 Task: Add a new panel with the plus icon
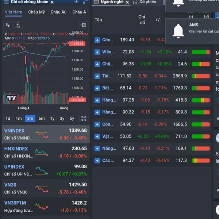coord(76,2)
